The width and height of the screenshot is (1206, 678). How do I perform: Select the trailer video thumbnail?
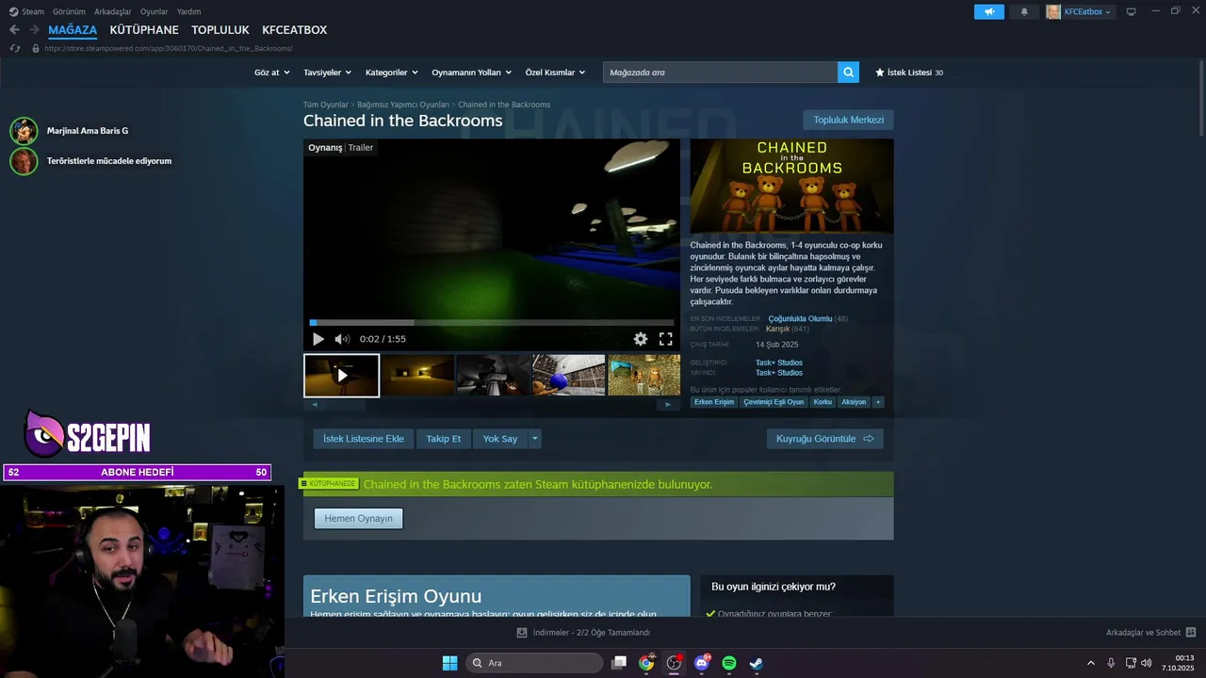342,375
